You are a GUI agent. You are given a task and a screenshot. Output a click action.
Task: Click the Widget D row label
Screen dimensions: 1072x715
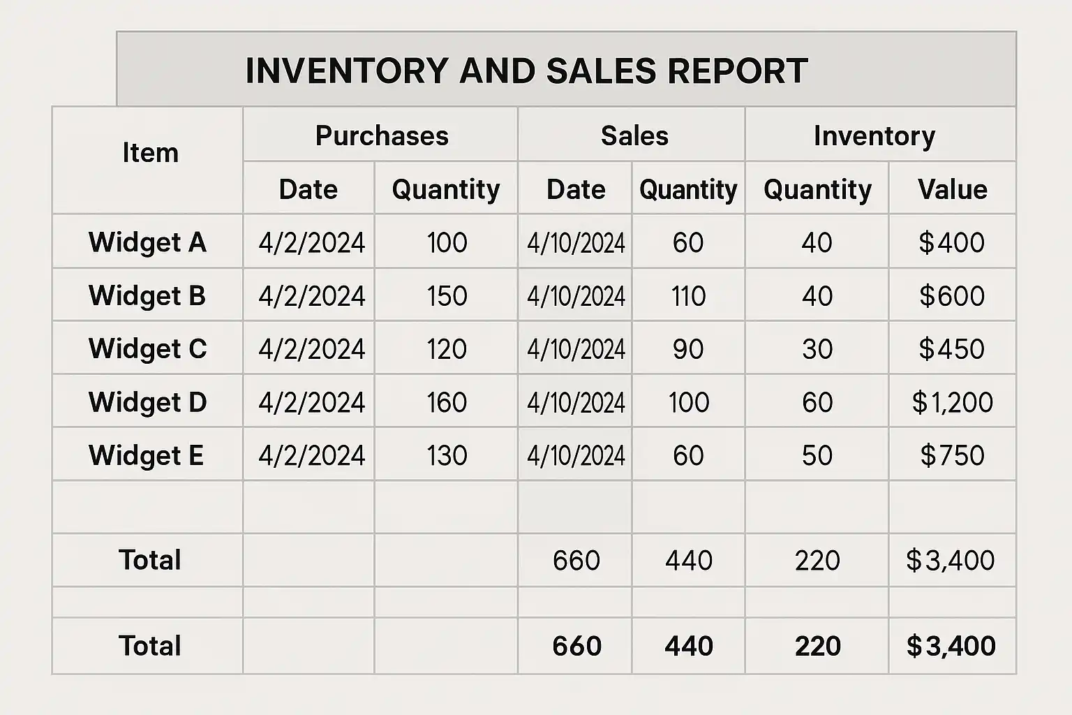pos(147,402)
